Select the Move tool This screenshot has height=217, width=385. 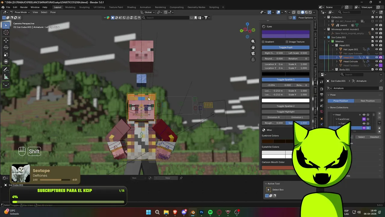6,40
